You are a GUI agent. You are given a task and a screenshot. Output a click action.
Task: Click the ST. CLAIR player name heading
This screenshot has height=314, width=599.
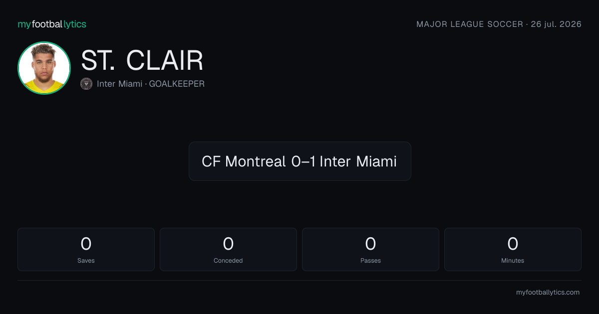tap(142, 61)
